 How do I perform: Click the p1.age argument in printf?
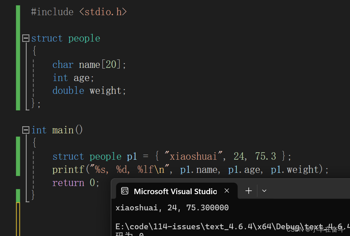pos(244,170)
